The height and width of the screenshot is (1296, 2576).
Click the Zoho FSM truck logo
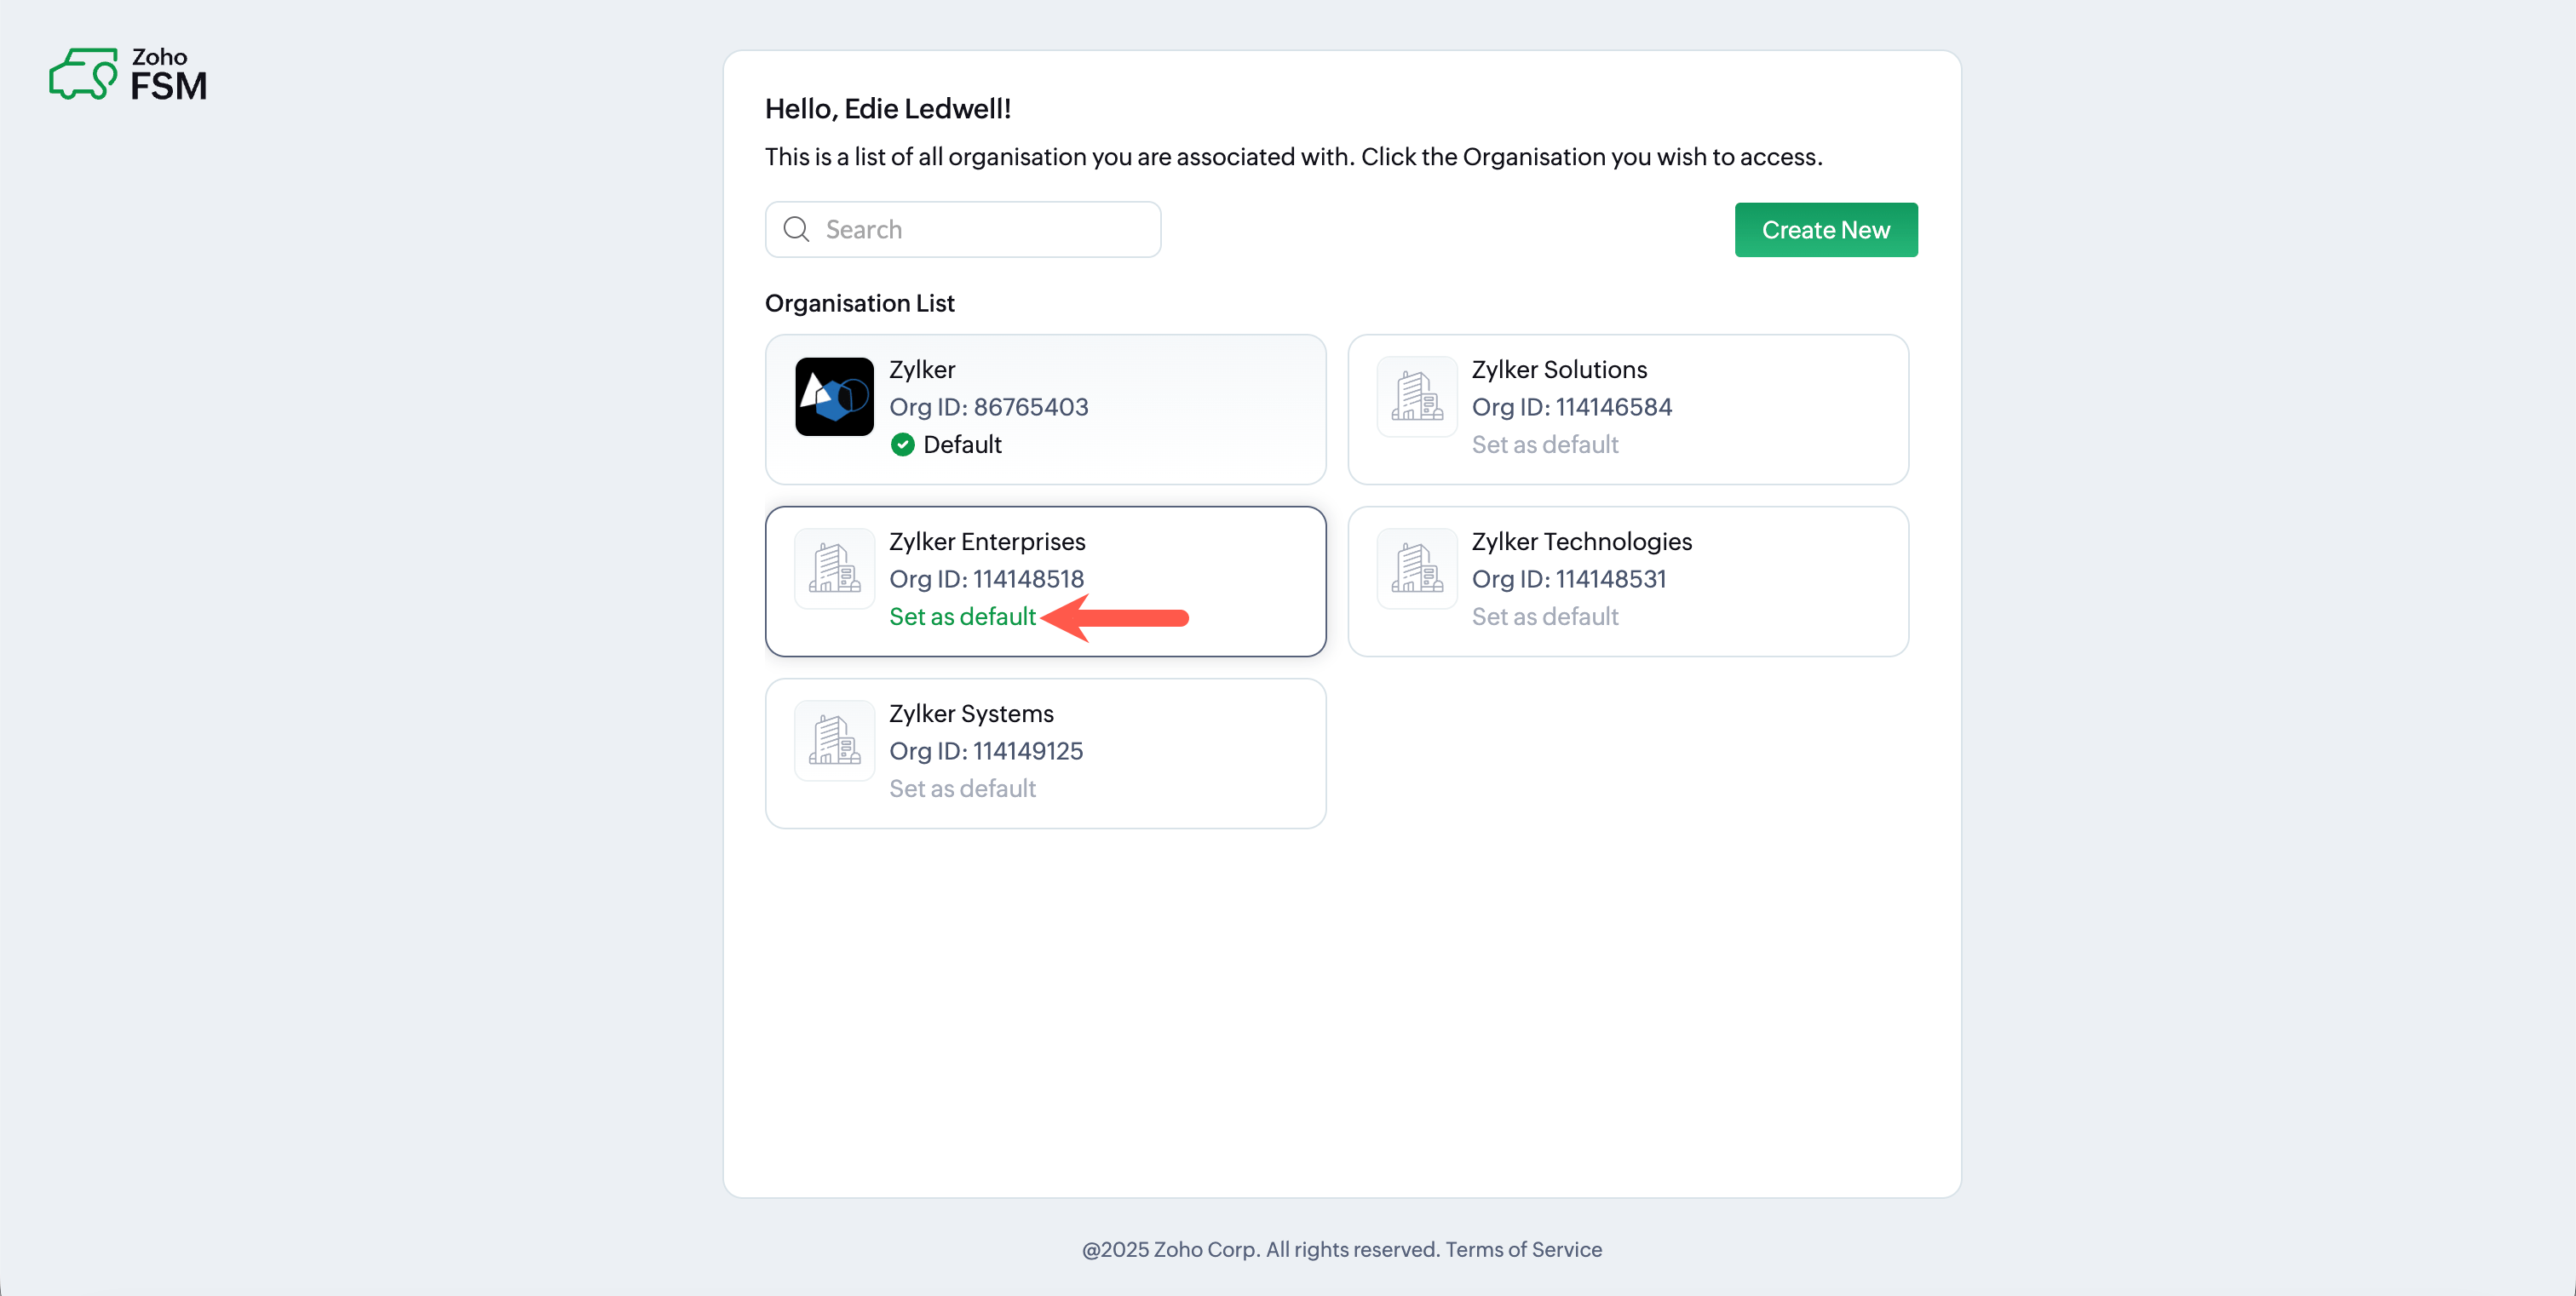[x=84, y=74]
